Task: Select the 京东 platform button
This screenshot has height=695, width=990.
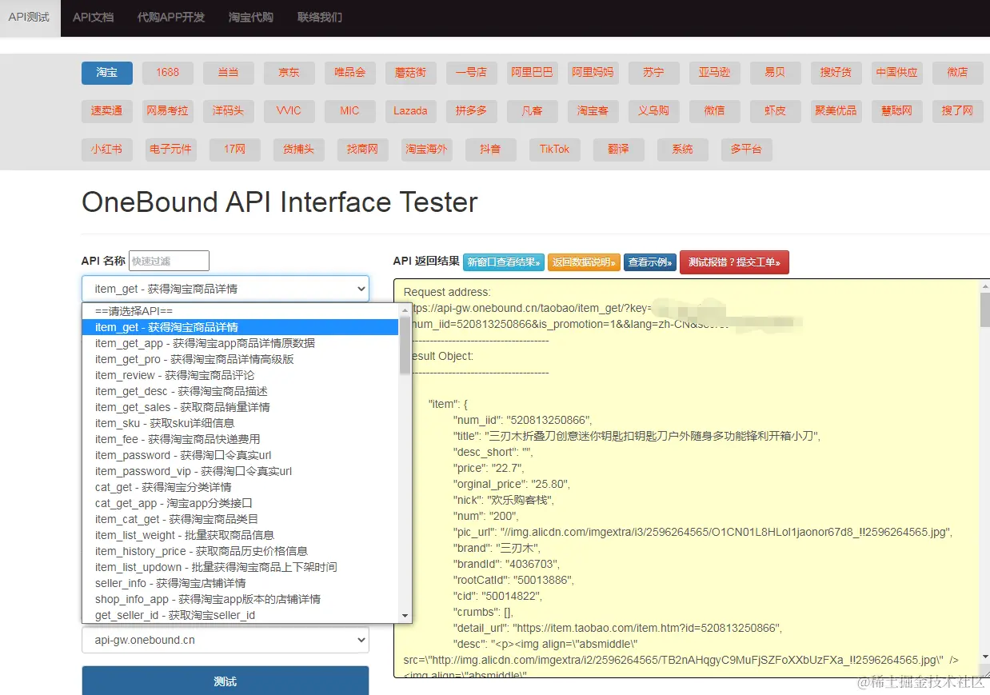Action: [289, 72]
